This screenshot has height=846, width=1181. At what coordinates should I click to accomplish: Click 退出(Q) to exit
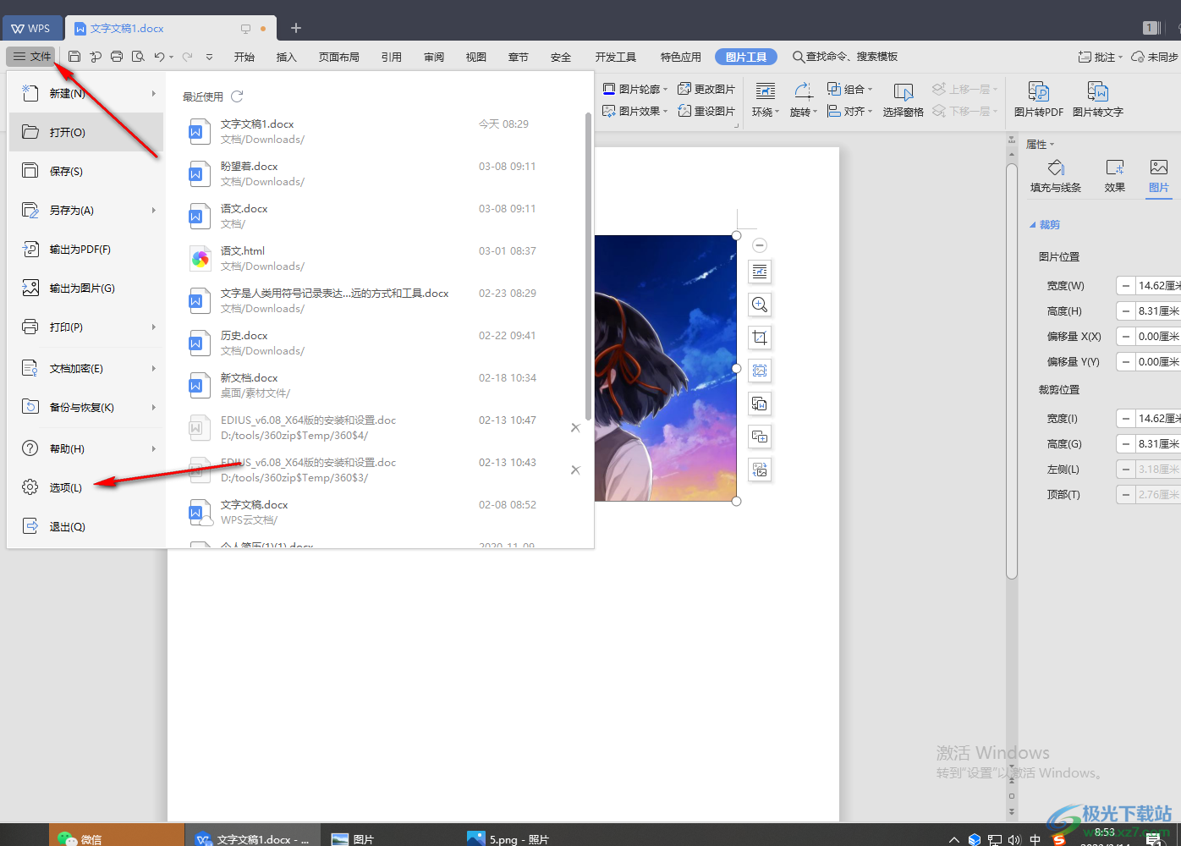pos(86,526)
